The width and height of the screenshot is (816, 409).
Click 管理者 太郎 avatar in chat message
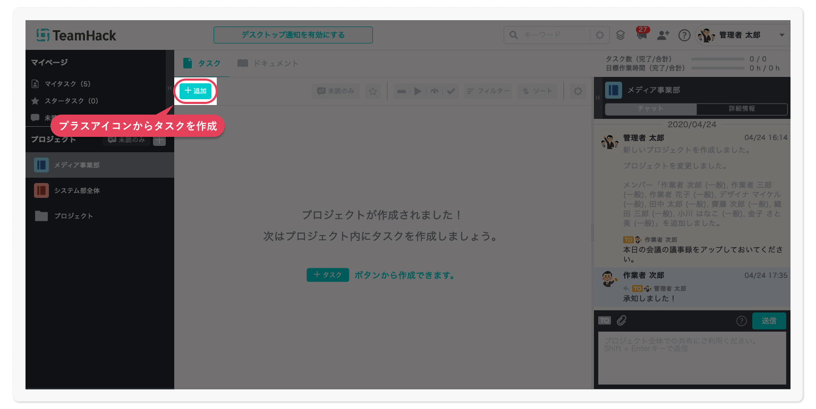pyautogui.click(x=610, y=142)
